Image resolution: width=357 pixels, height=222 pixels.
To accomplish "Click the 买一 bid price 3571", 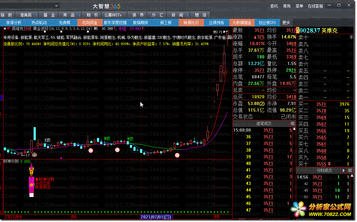I will pyautogui.click(x=321, y=104).
